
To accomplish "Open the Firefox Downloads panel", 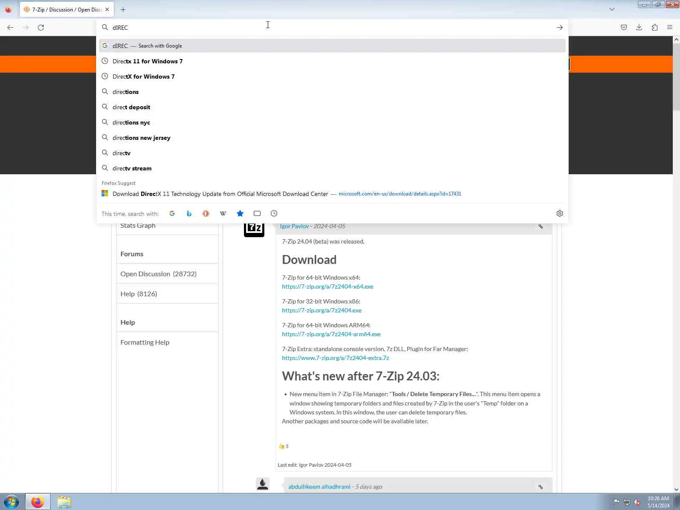I will pyautogui.click(x=639, y=27).
